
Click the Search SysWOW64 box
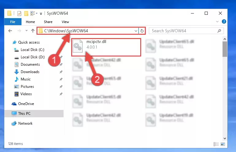[186, 31]
